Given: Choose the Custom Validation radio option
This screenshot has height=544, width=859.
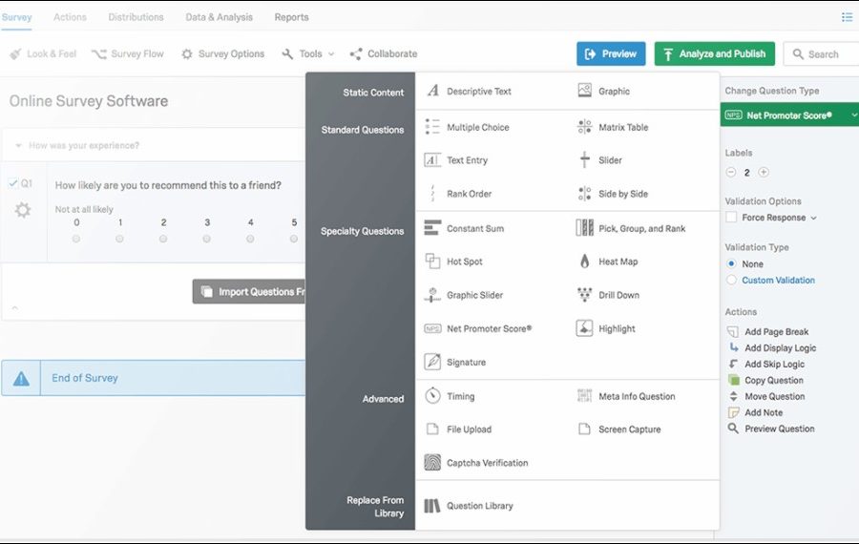Looking at the screenshot, I should (731, 281).
